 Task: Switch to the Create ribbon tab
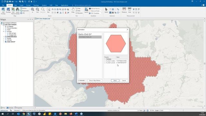(22, 5)
